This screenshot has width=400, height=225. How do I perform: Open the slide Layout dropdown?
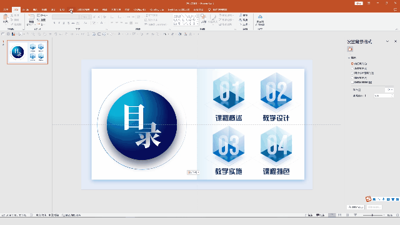(x=42, y=16)
